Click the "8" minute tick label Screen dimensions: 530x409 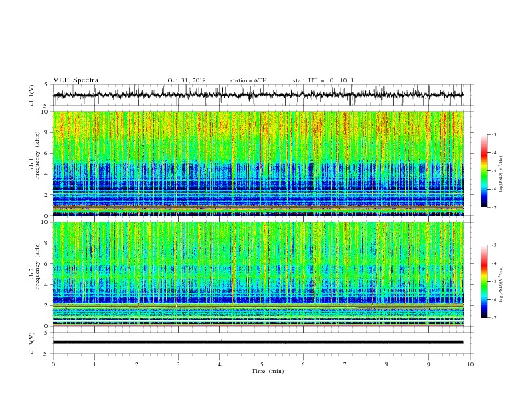pos(387,364)
